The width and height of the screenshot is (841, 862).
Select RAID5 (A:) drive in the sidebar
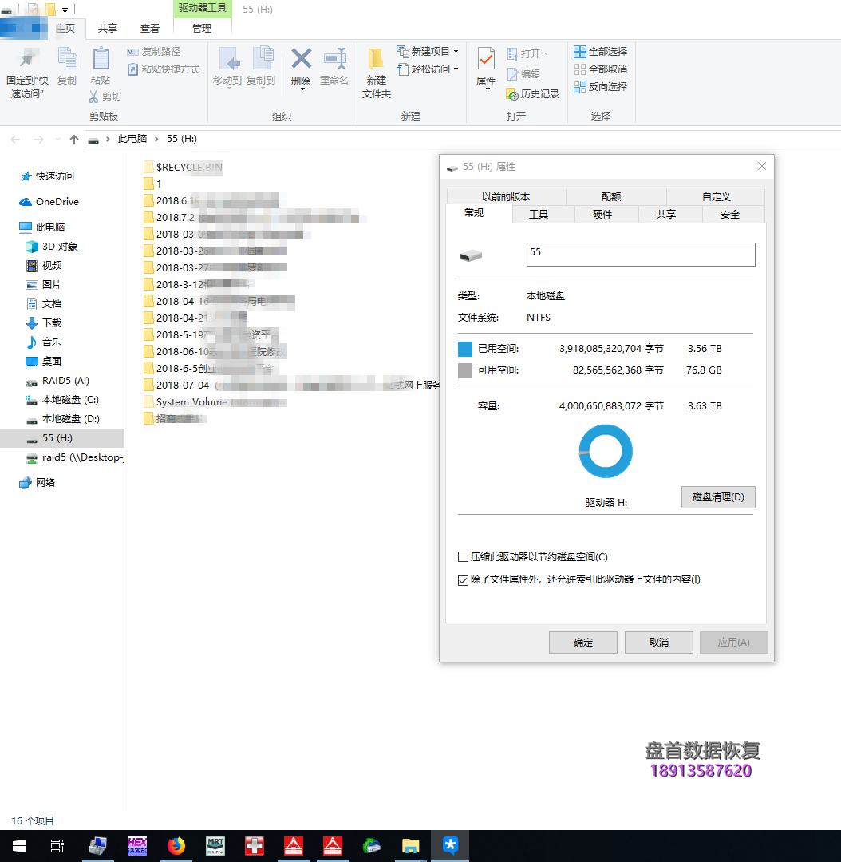57,381
